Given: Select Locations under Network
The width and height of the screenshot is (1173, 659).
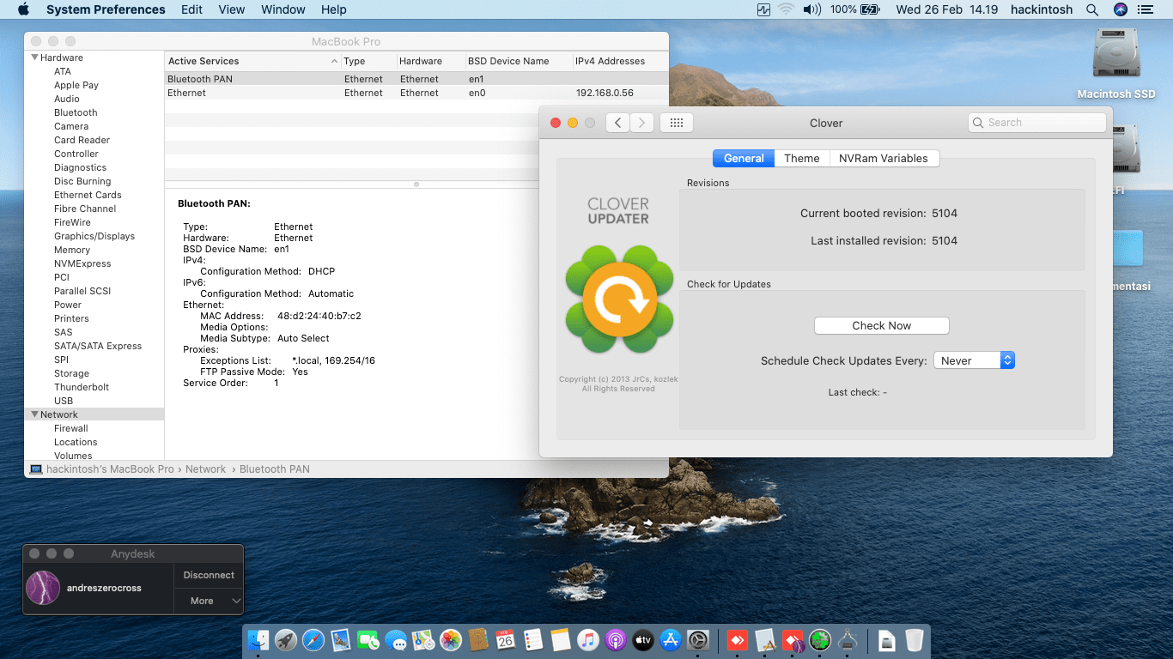Looking at the screenshot, I should (x=76, y=442).
